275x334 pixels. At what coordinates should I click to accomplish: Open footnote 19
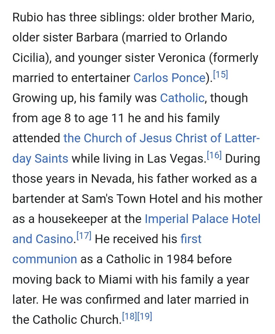point(144,316)
